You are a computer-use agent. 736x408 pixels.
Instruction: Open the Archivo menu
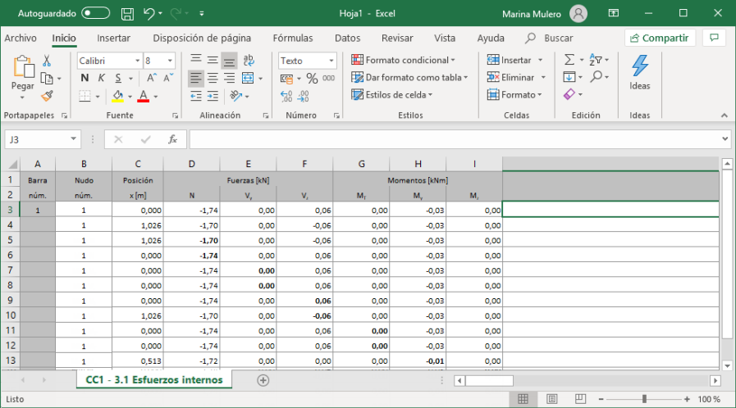tap(21, 38)
